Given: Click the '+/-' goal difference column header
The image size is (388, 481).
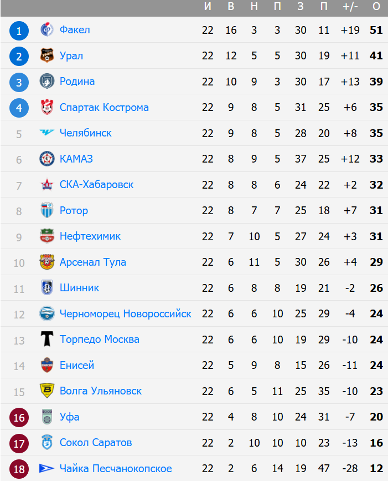Looking at the screenshot, I should click(x=350, y=7).
